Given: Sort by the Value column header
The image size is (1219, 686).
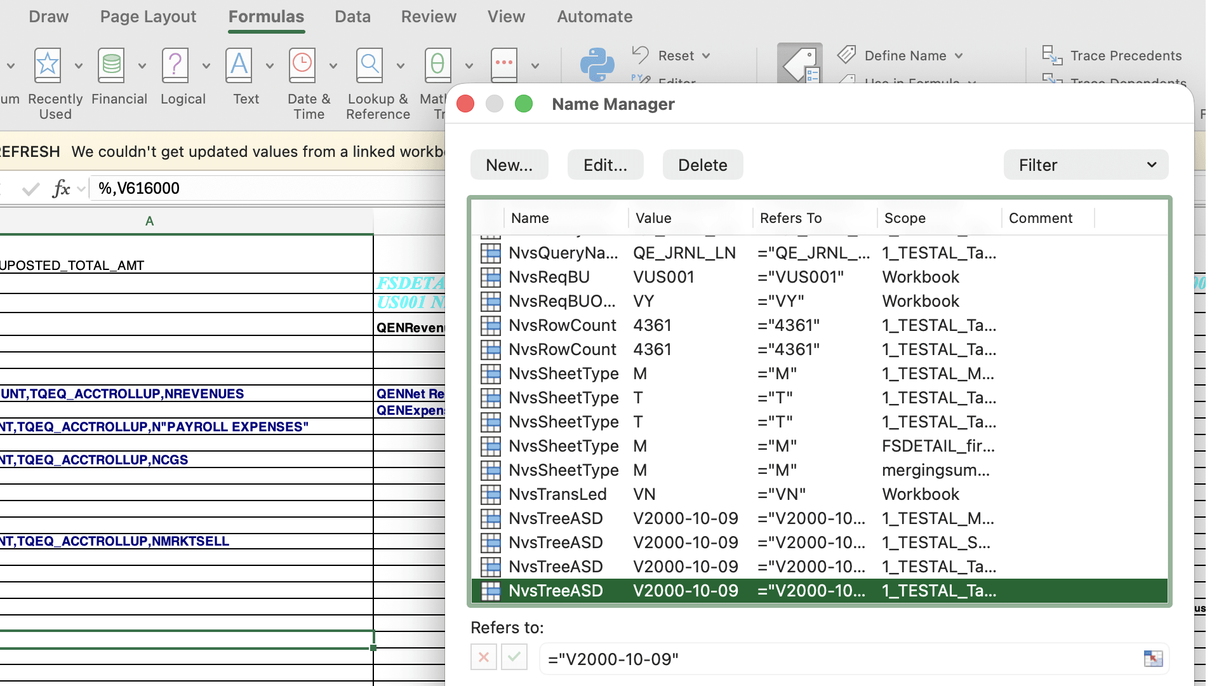Looking at the screenshot, I should point(690,218).
